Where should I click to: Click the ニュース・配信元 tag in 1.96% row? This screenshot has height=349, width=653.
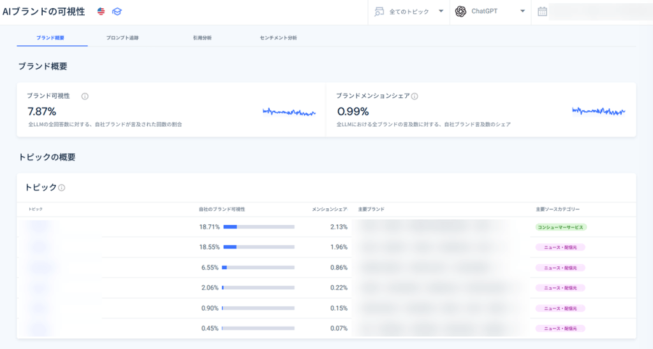coord(561,247)
